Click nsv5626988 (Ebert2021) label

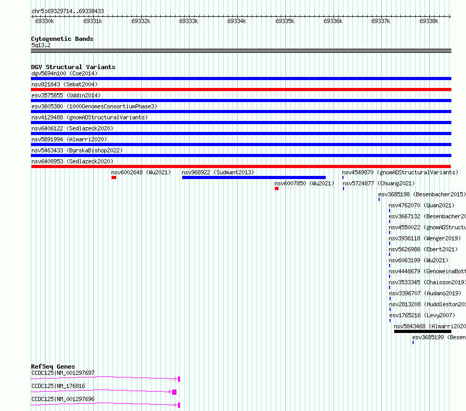click(x=423, y=249)
